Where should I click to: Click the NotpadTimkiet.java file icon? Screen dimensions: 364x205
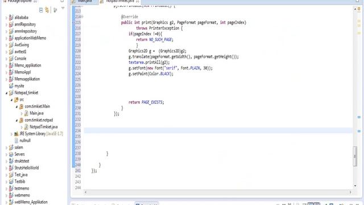point(26,127)
